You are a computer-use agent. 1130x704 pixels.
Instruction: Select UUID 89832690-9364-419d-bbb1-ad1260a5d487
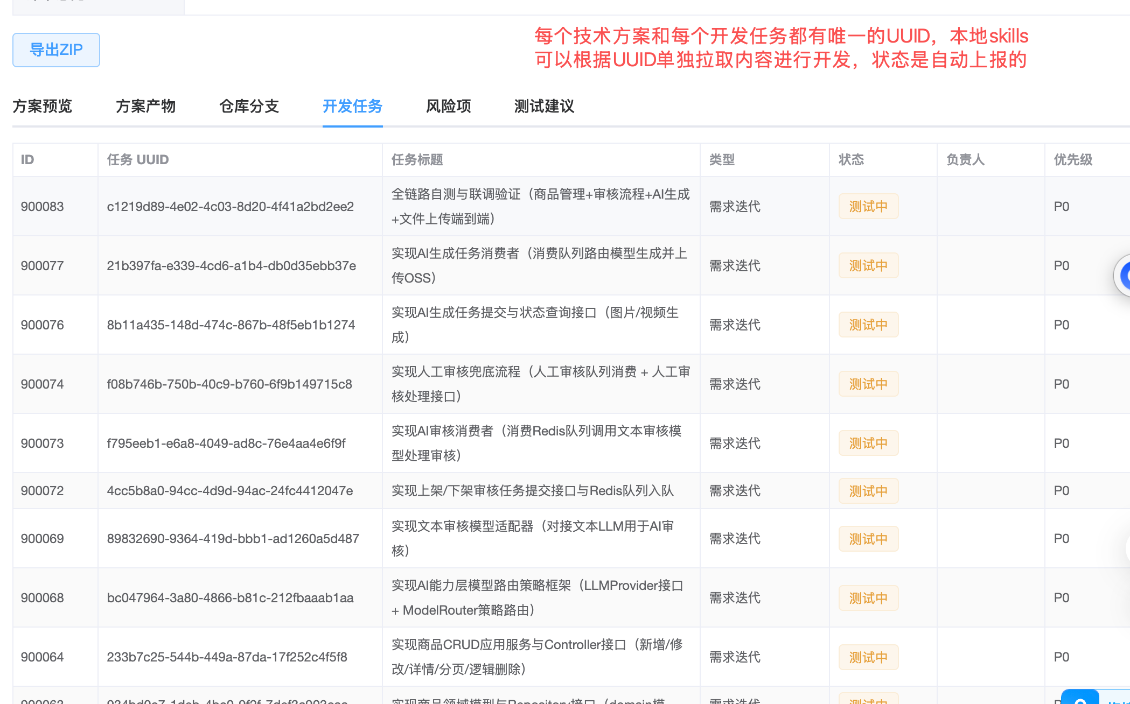(233, 539)
